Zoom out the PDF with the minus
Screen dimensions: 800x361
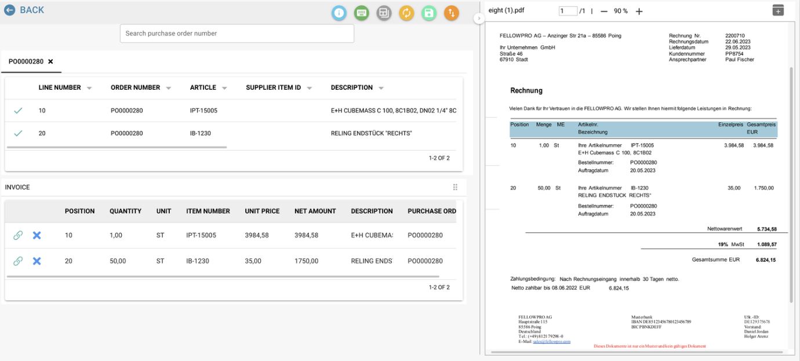pos(603,11)
